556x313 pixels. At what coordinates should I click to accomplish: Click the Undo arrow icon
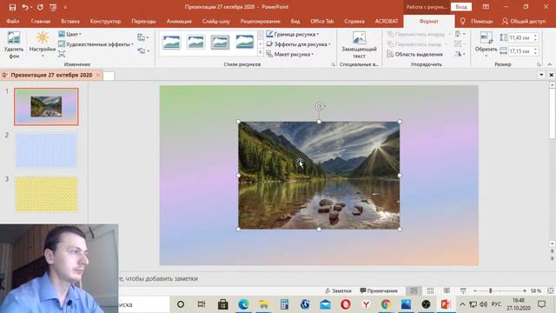pos(24,7)
